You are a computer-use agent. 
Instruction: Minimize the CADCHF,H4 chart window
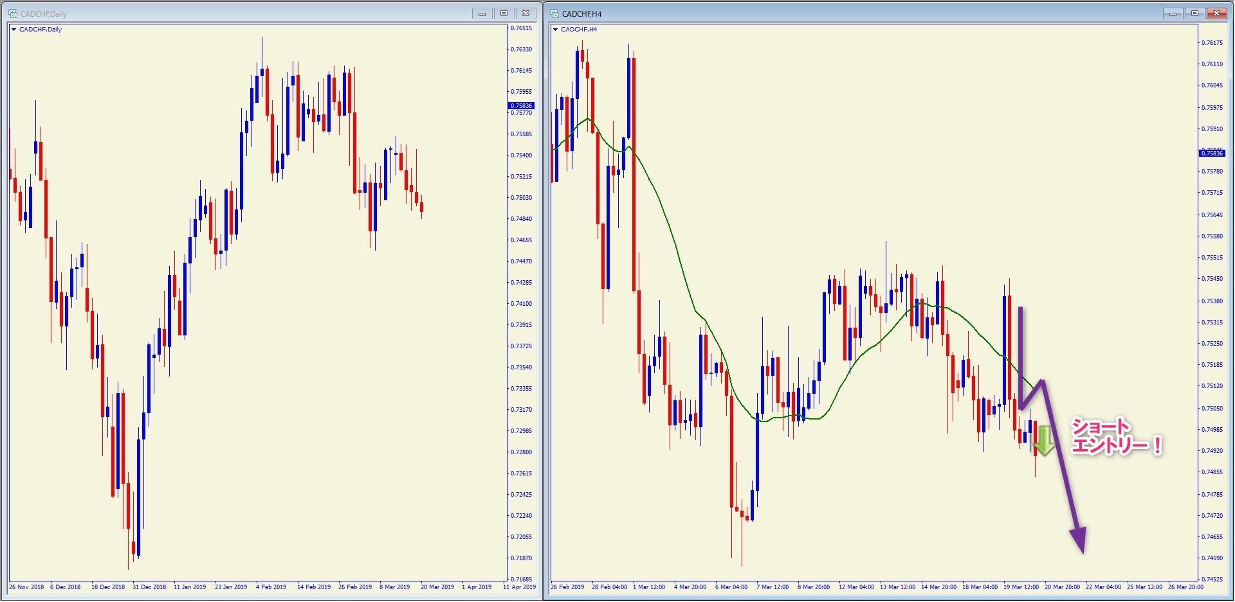(1173, 13)
